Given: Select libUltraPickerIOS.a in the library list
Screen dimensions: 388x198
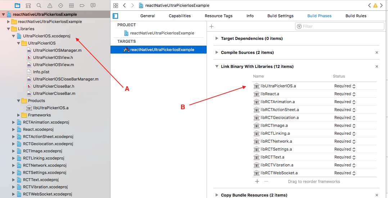Looking at the screenshot, I should click(314, 86).
